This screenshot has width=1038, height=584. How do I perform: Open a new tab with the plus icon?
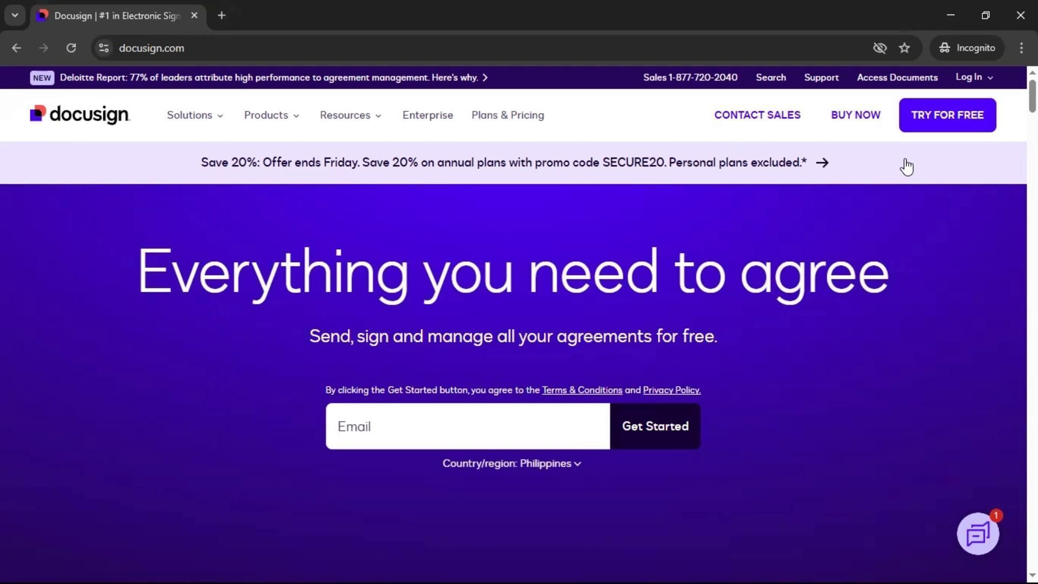[221, 16]
